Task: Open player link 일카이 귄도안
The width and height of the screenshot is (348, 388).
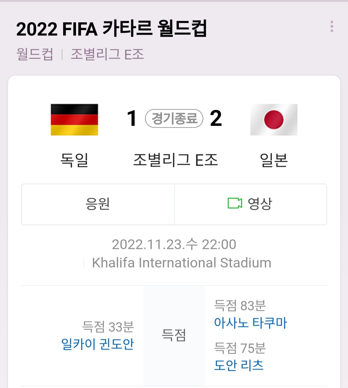Action: 98,344
